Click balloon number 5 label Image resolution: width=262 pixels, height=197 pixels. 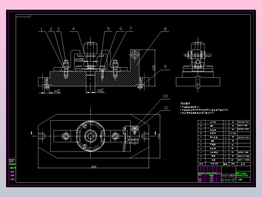(x=108, y=29)
